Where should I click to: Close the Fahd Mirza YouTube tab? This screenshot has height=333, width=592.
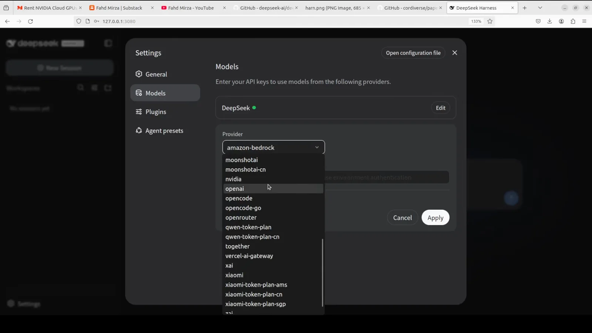pyautogui.click(x=224, y=8)
